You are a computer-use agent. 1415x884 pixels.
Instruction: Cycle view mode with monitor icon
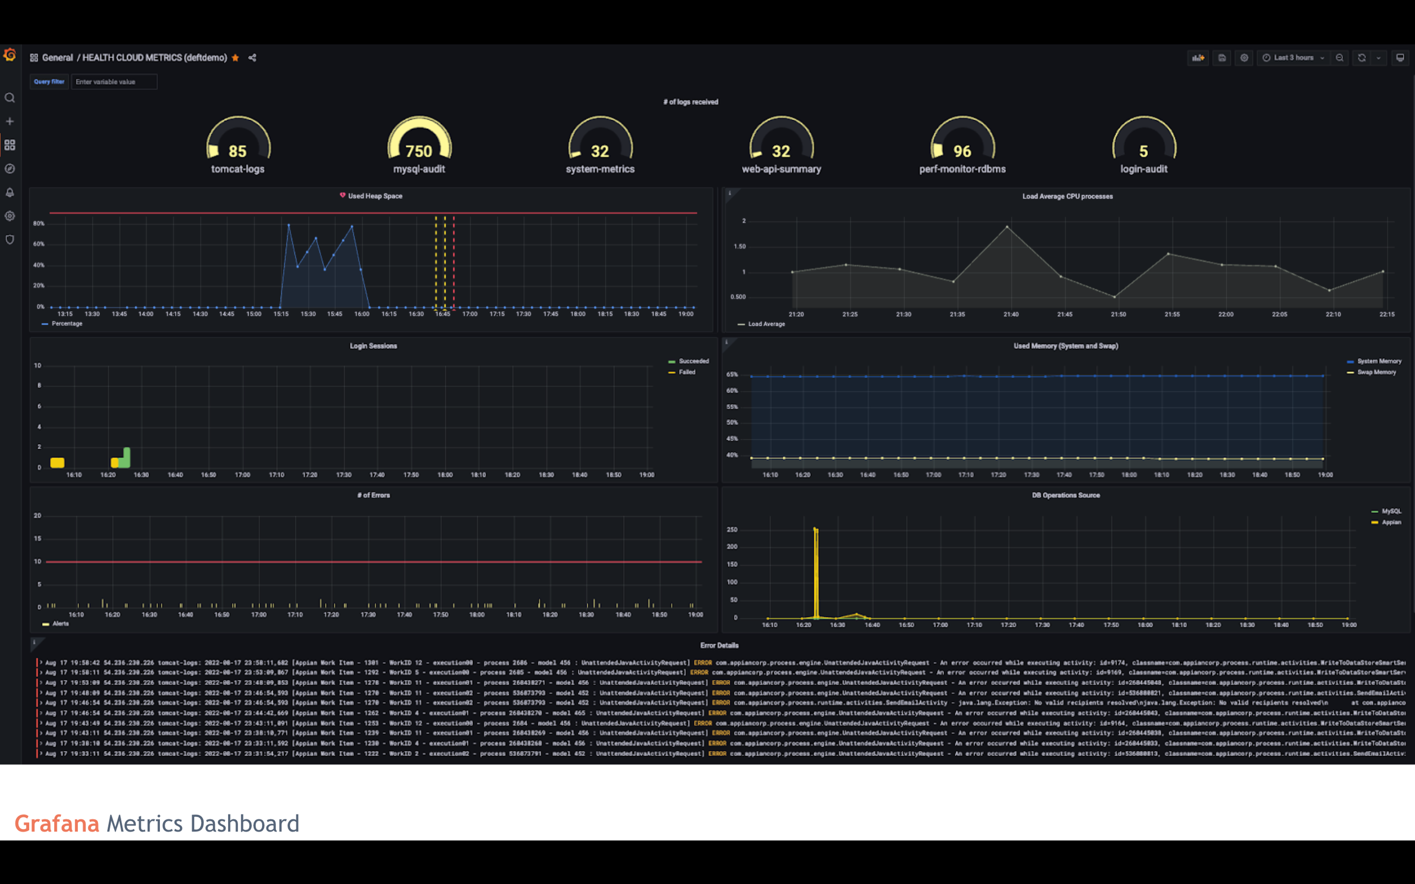click(1400, 58)
